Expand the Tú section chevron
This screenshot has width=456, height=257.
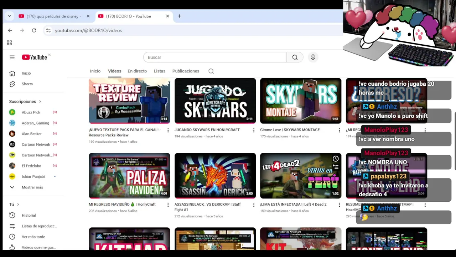pos(18,205)
